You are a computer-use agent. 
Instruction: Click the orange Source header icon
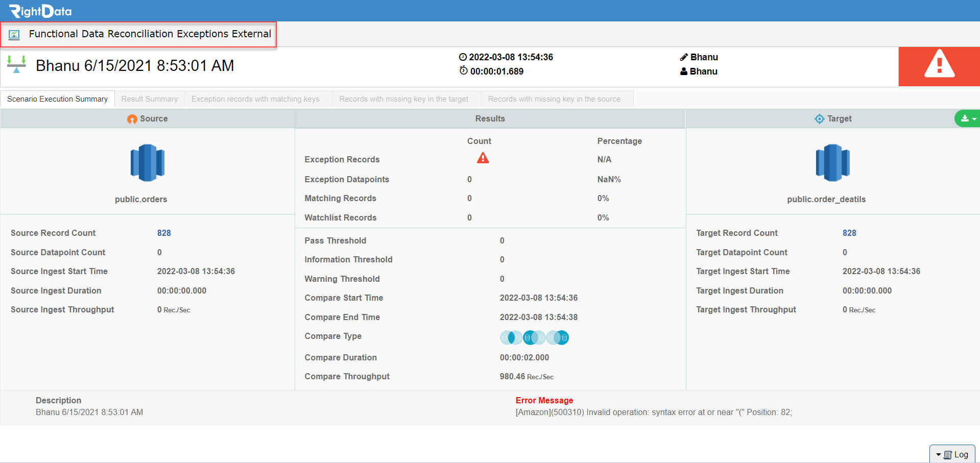132,119
